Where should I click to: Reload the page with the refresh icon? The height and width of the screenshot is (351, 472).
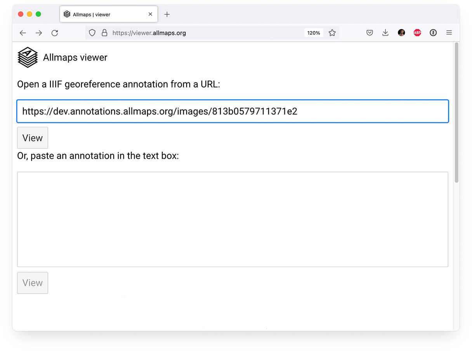coord(55,33)
